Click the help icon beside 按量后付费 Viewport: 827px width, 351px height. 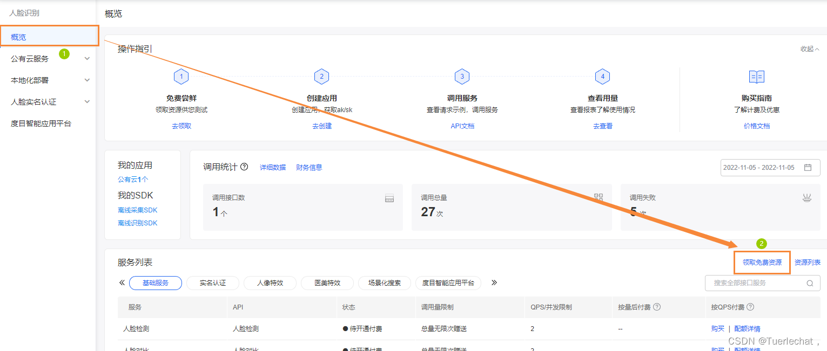click(x=657, y=307)
